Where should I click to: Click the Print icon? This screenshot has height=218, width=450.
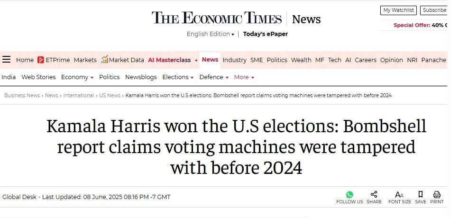(437, 194)
